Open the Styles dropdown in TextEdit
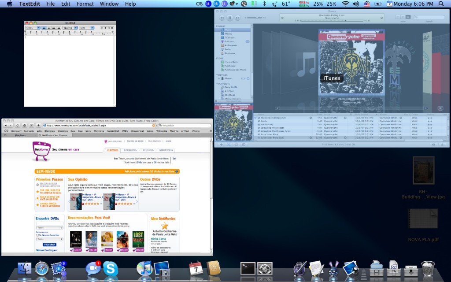 33,28
